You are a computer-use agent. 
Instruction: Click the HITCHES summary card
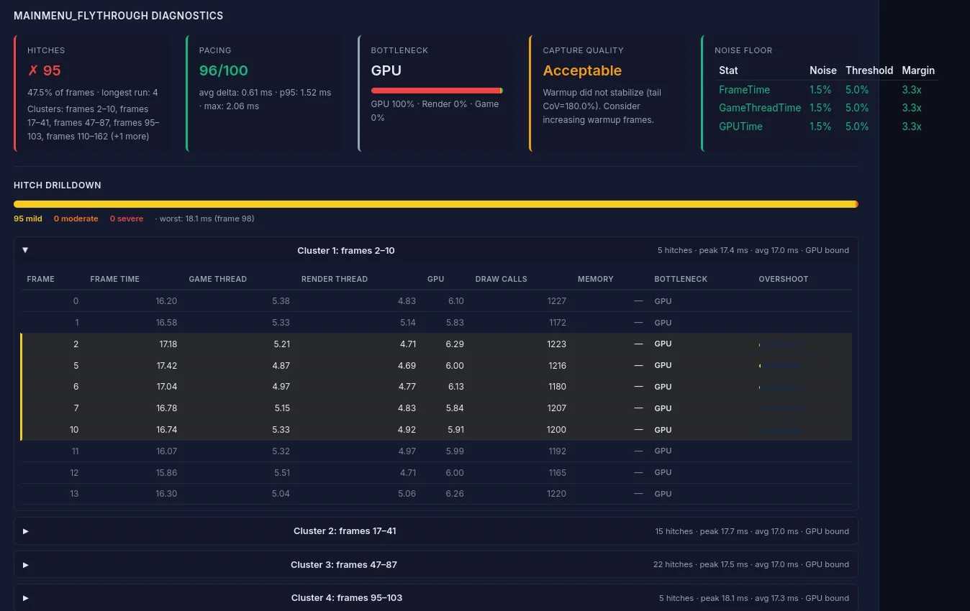[92, 93]
